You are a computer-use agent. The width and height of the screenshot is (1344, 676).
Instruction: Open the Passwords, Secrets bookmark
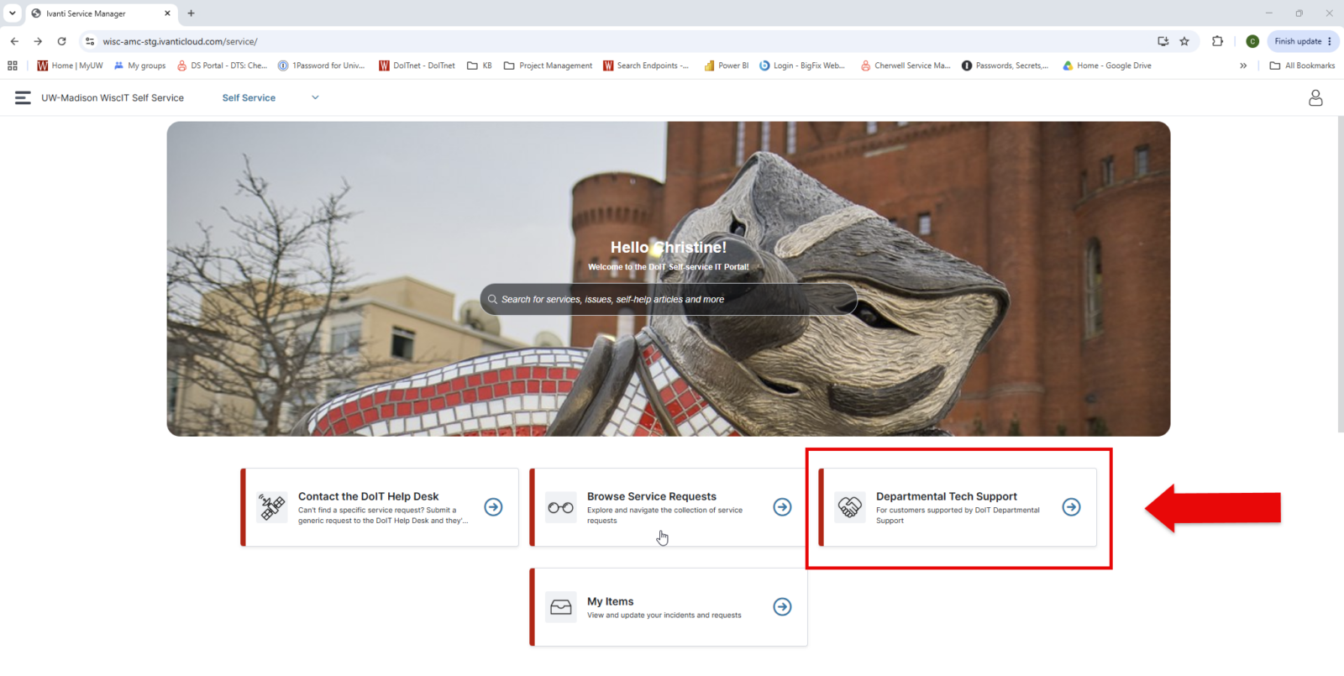[x=1005, y=66]
